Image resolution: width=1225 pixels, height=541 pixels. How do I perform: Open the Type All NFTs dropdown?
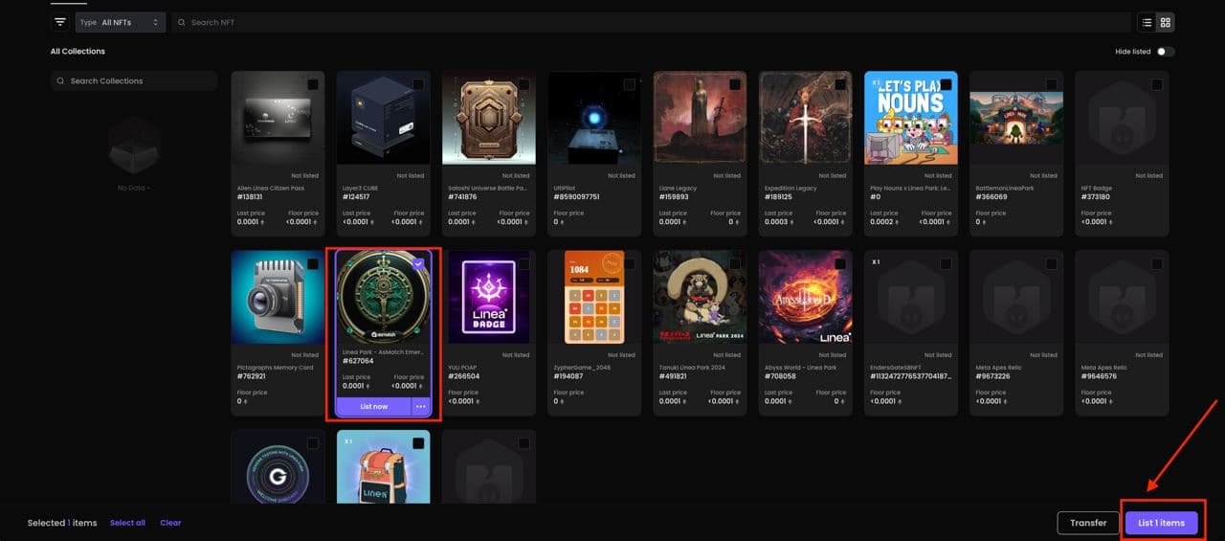pos(121,22)
